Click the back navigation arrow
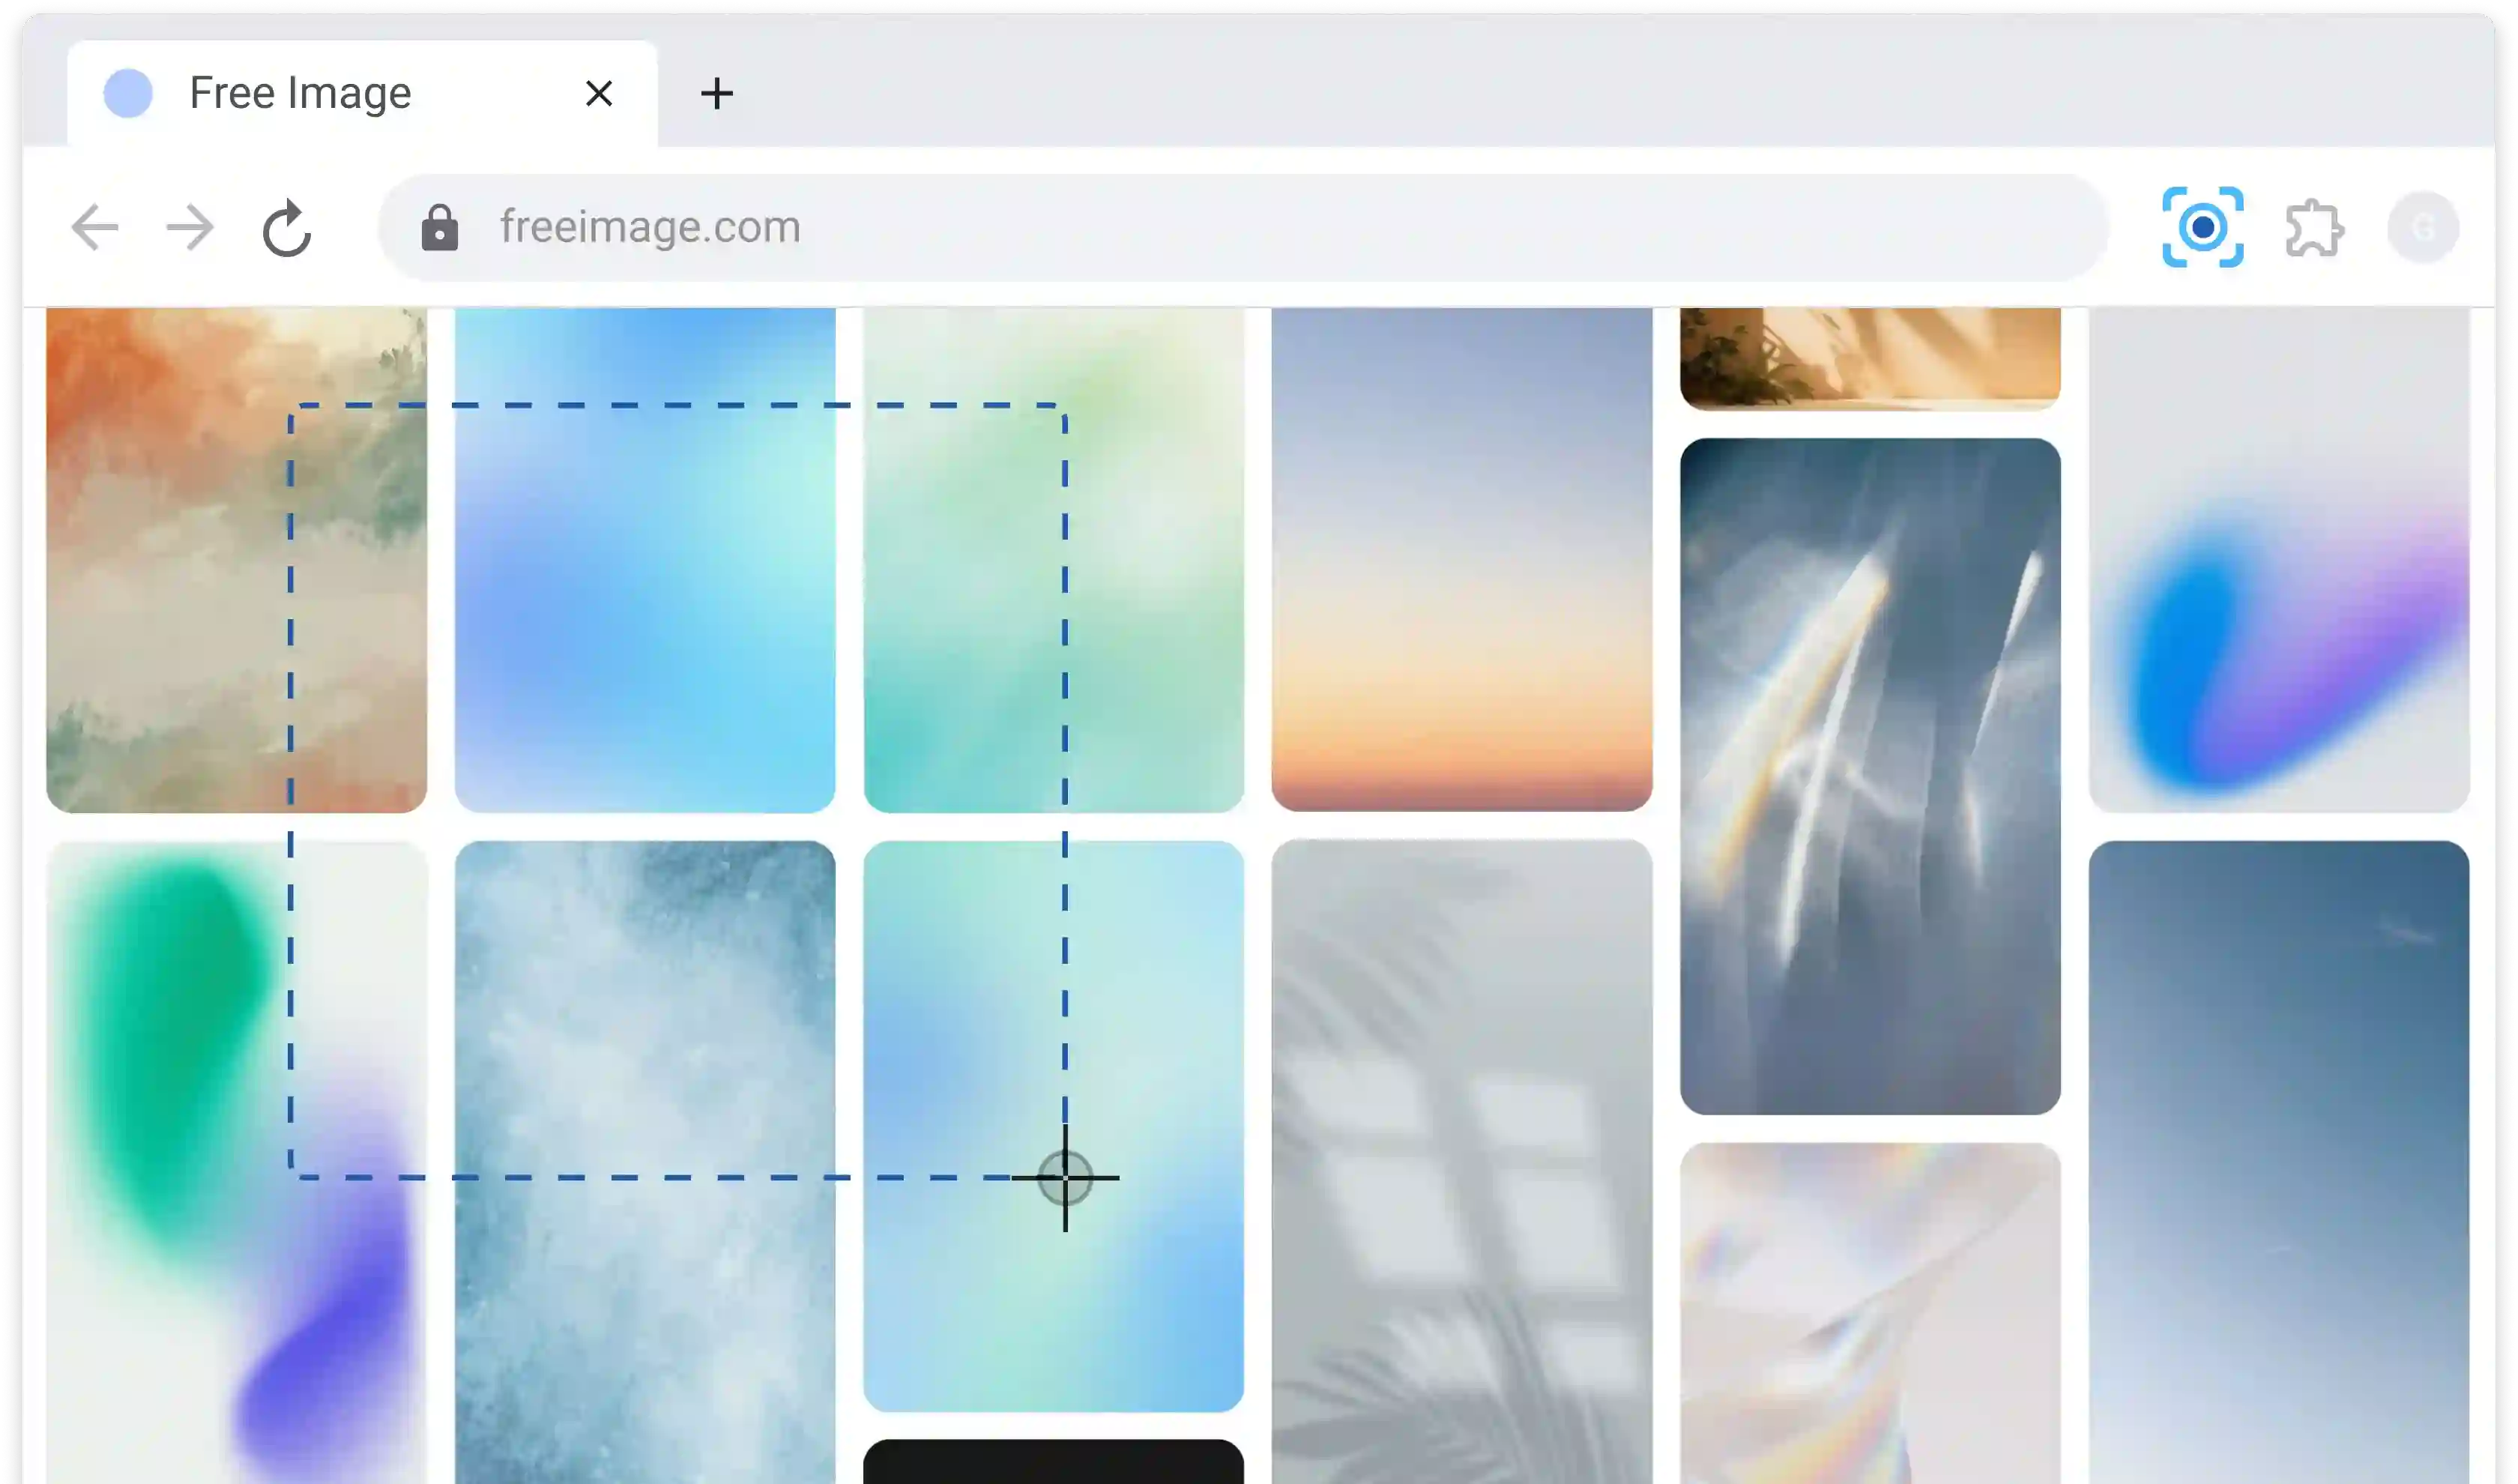Screen dimensions: 2518x1484 click(94, 227)
